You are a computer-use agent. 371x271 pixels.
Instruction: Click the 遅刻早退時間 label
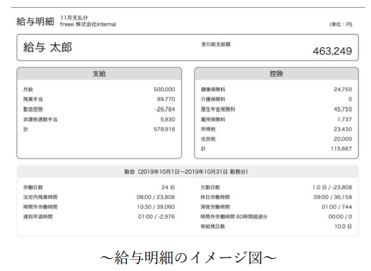coord(38,217)
